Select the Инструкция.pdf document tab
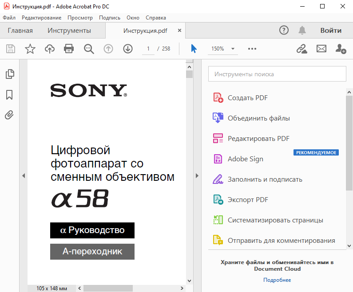Screen dimensions: 353x292 pyautogui.click(x=146, y=31)
